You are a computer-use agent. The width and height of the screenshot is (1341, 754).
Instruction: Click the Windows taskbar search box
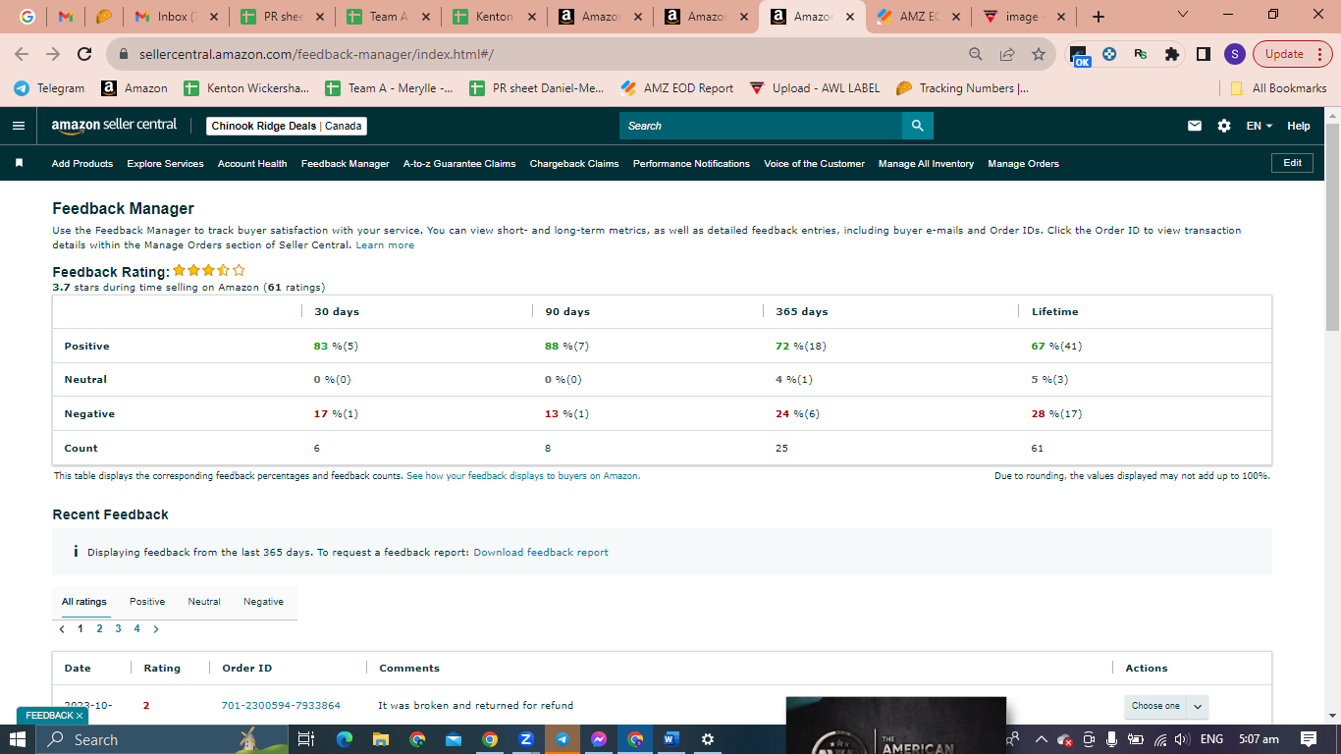click(163, 739)
